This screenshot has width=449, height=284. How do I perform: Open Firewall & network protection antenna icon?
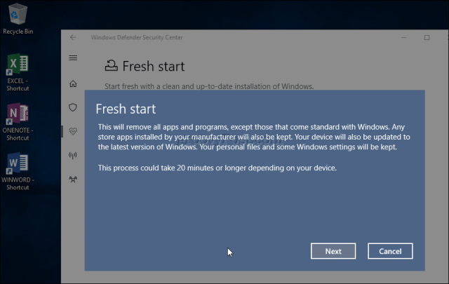coord(73,155)
